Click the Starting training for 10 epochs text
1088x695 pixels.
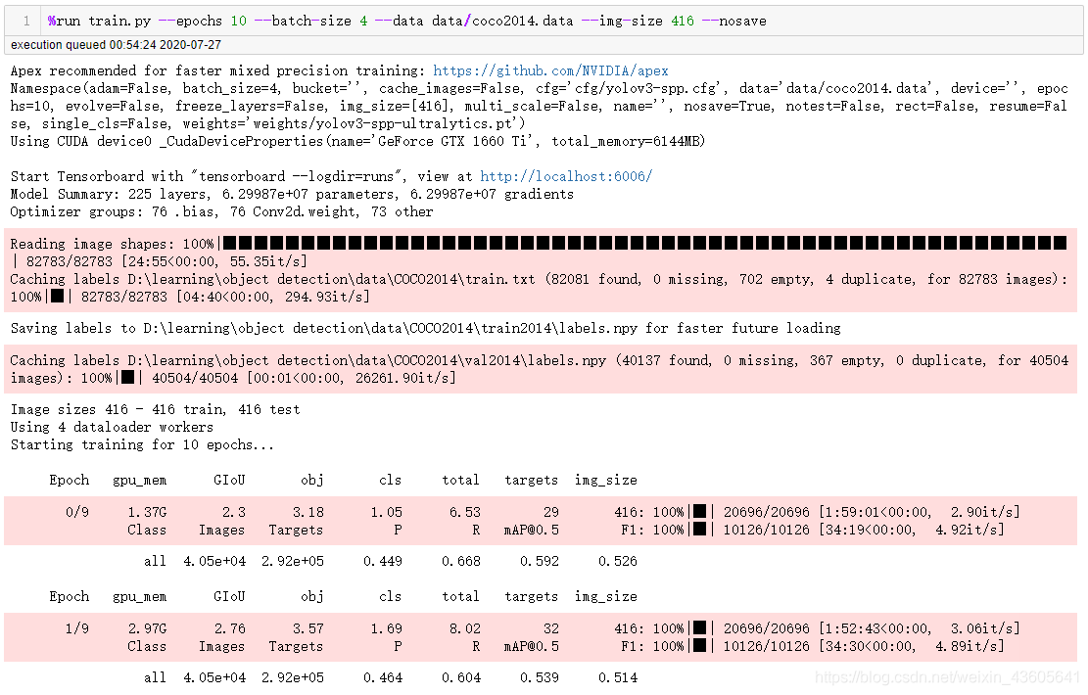(x=142, y=444)
